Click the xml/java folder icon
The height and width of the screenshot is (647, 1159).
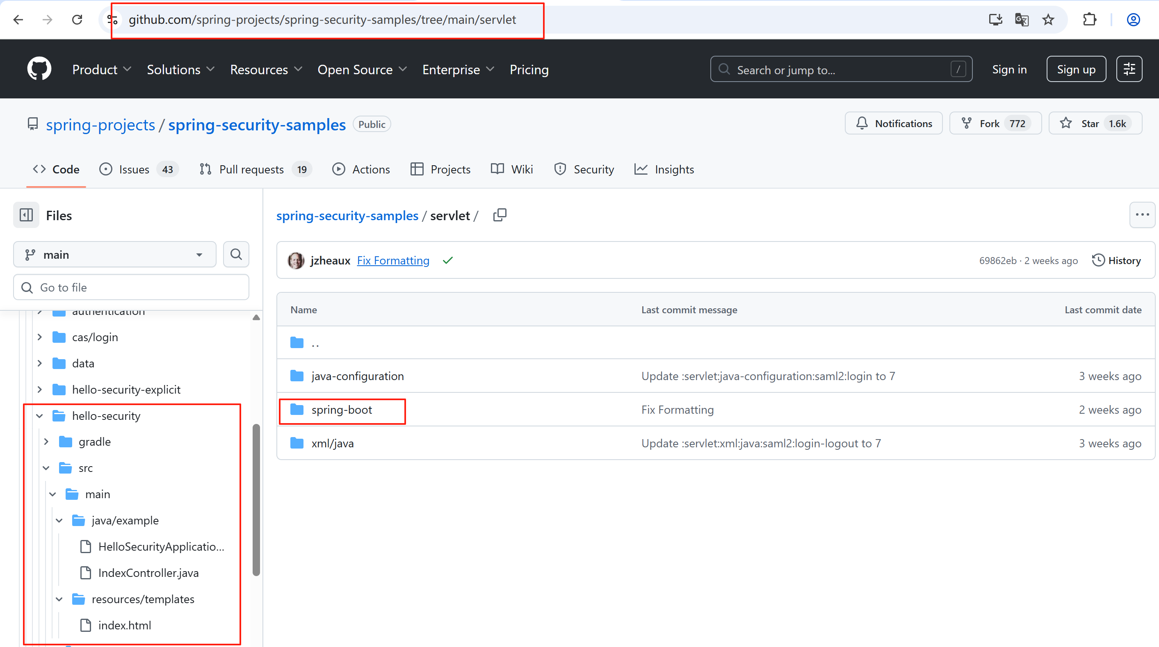coord(297,443)
